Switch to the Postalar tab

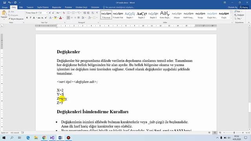pyautogui.click(x=68, y=7)
